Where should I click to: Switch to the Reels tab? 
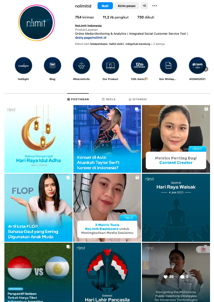coord(109,99)
